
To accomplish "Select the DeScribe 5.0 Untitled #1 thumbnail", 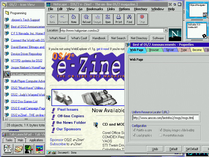I will 197,31.
